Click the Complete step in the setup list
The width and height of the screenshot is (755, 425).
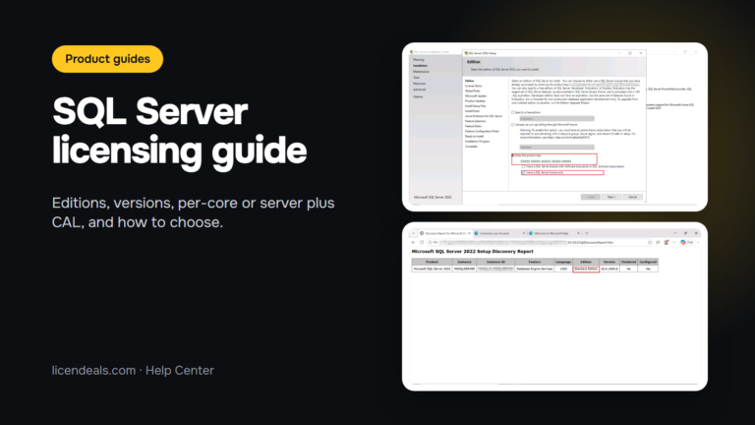pos(471,147)
